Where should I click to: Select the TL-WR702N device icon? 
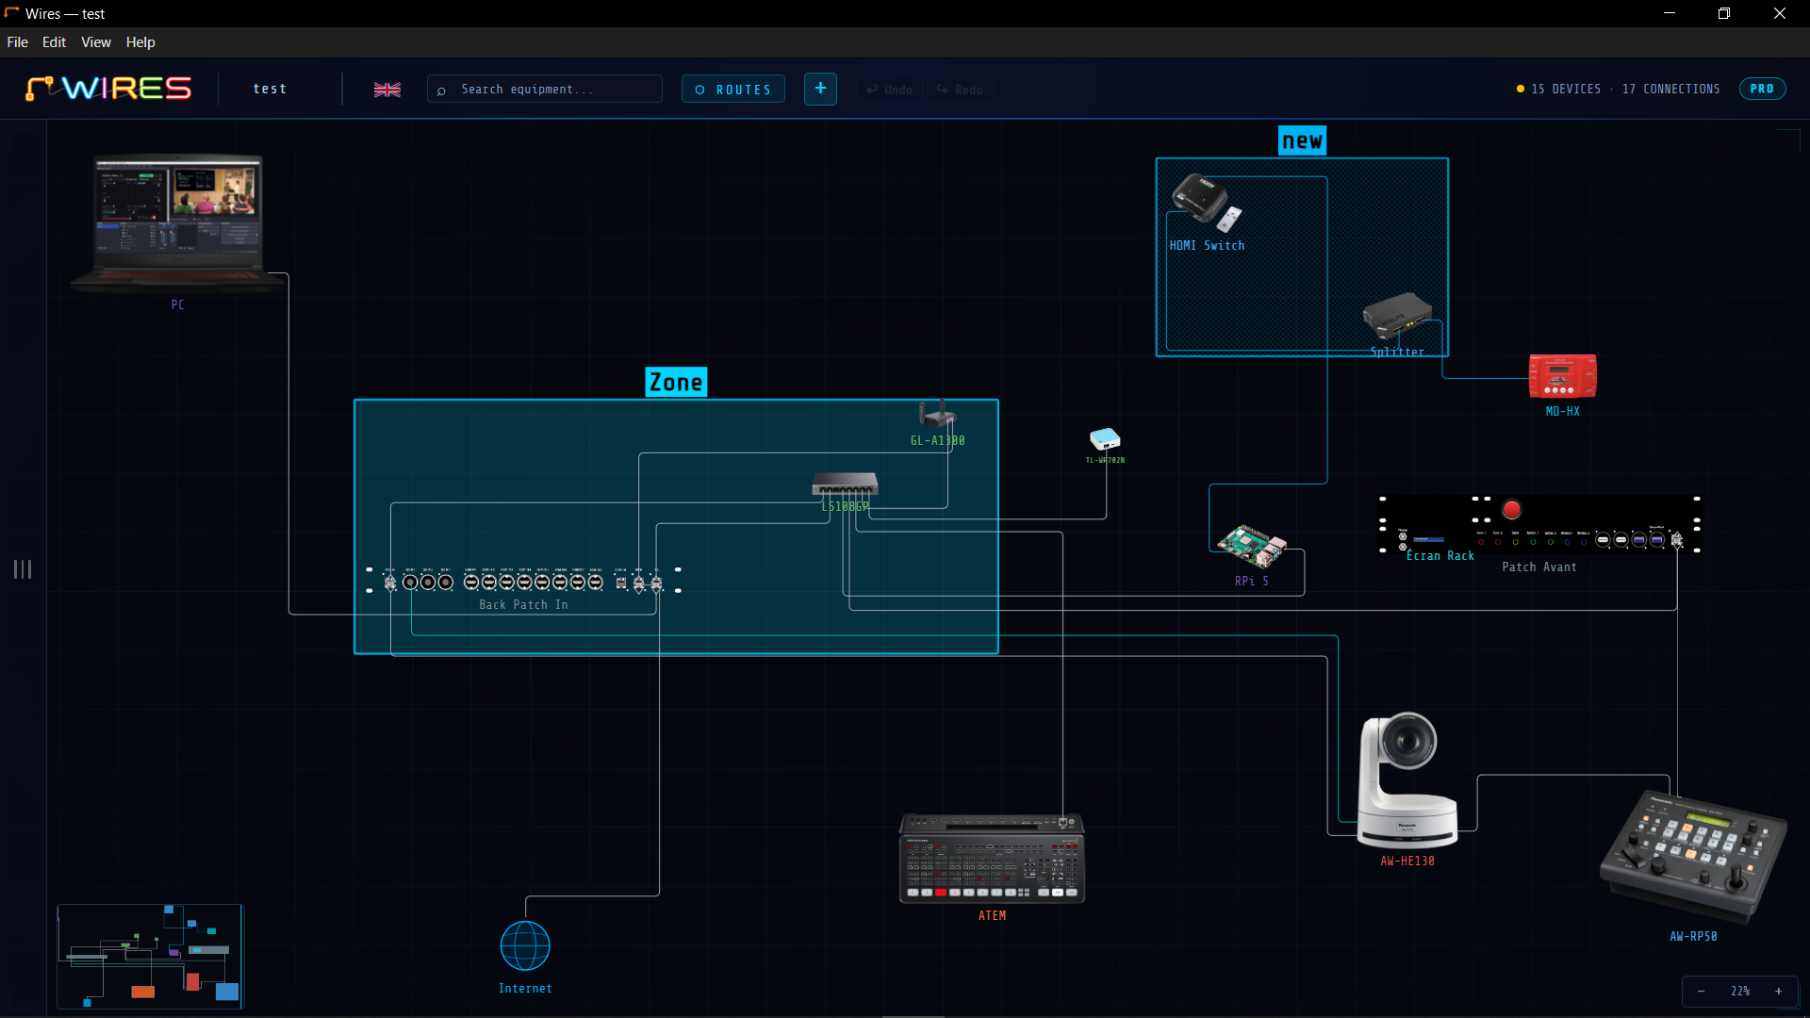(1105, 439)
